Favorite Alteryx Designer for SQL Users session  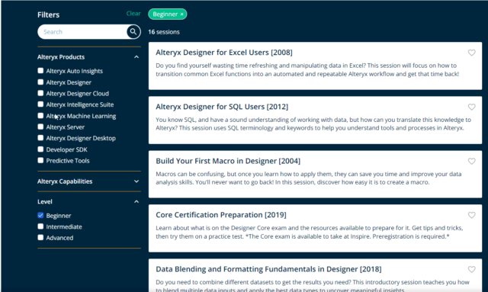[471, 107]
